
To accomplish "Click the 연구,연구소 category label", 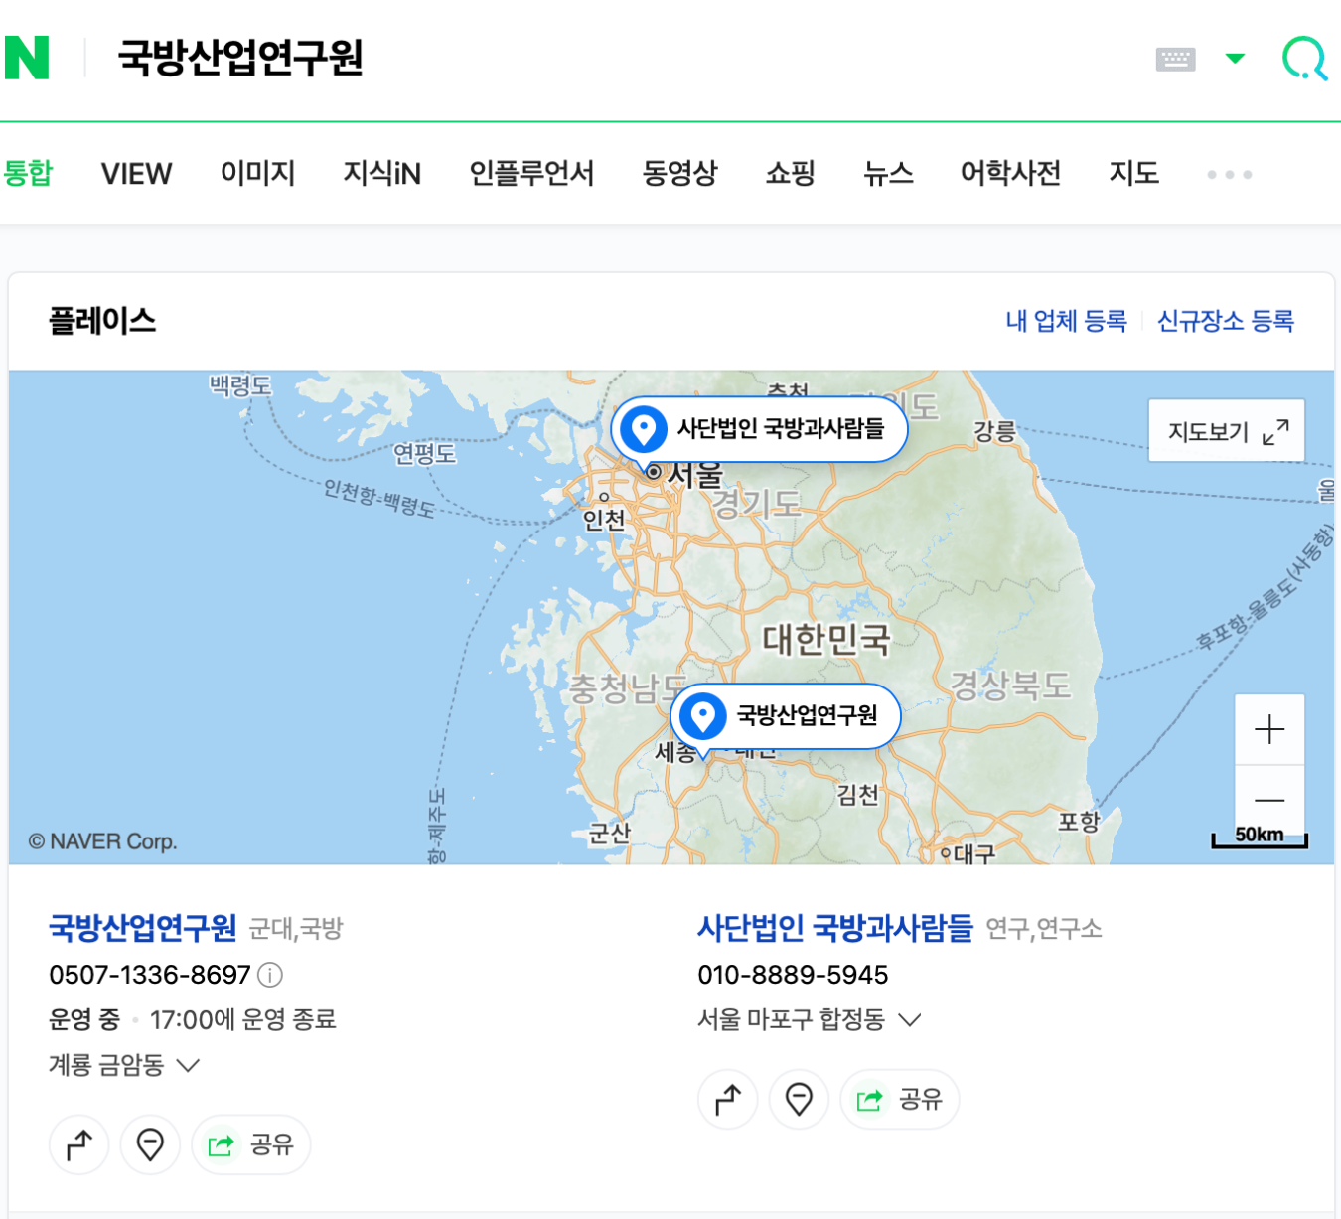I will click(x=1044, y=929).
